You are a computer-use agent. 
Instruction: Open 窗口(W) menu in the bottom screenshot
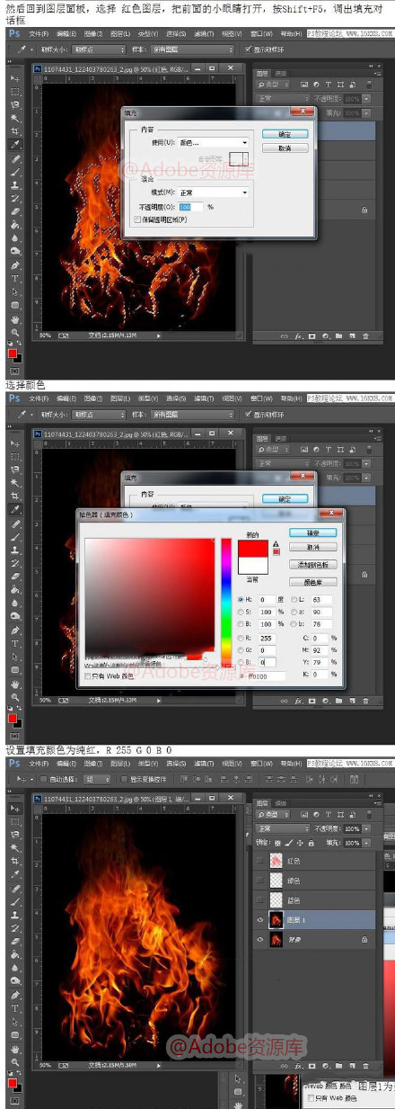click(261, 762)
